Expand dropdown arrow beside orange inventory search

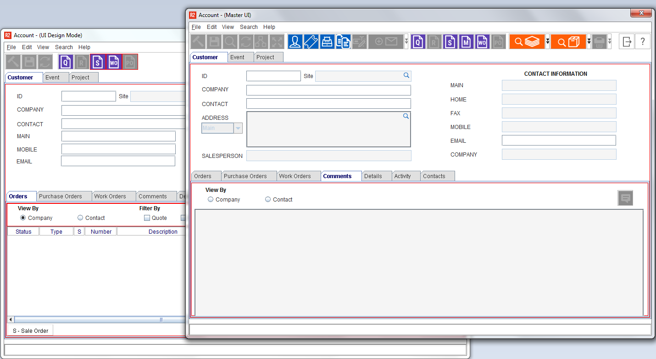[547, 42]
